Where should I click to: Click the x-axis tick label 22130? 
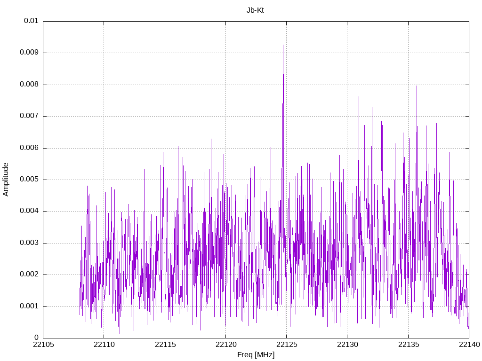coord(347,345)
